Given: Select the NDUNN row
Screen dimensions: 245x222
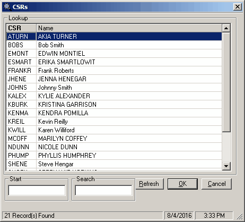Looking at the screenshot, I should pos(114,147).
